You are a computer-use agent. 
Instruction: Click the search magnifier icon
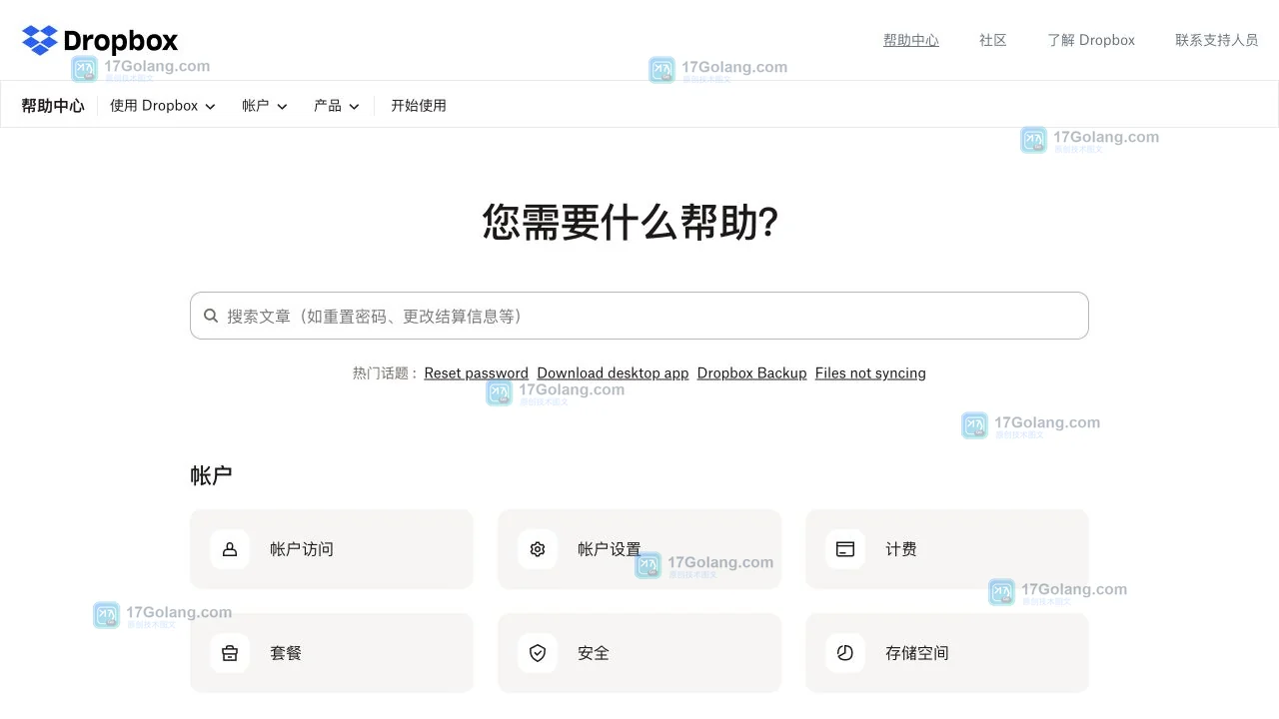pyautogui.click(x=211, y=316)
